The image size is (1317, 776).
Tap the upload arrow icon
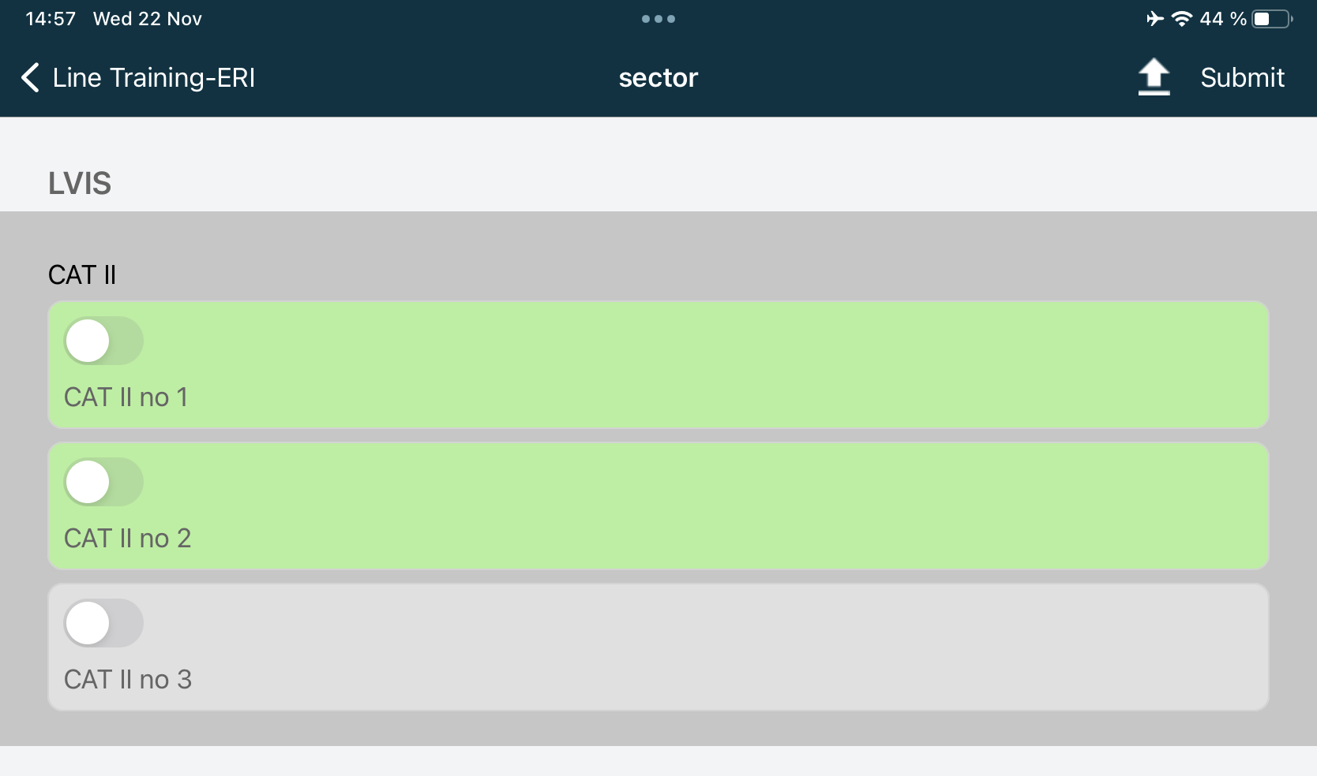1154,77
